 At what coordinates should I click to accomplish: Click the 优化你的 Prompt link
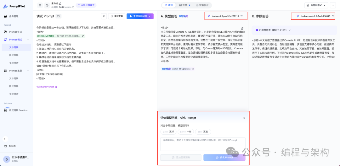[47, 87]
